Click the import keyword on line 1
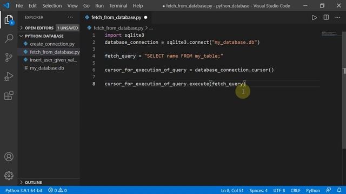346x194 pixels. tap(113, 35)
